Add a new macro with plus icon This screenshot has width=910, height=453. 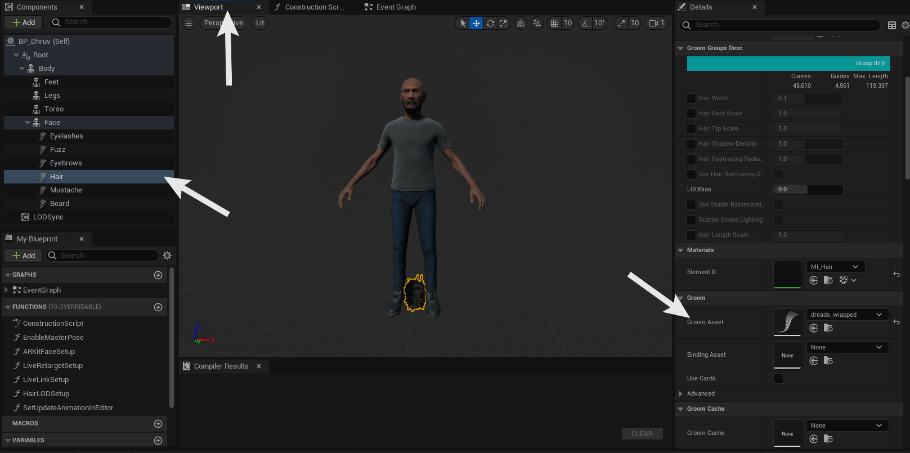(x=158, y=424)
